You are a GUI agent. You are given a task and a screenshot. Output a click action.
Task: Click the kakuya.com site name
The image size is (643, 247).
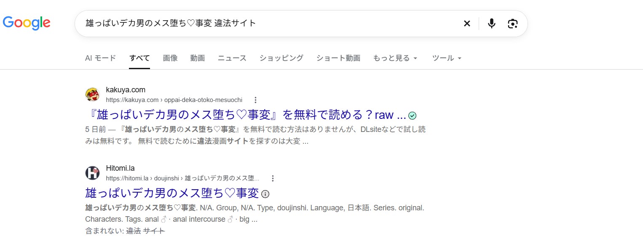tap(126, 90)
